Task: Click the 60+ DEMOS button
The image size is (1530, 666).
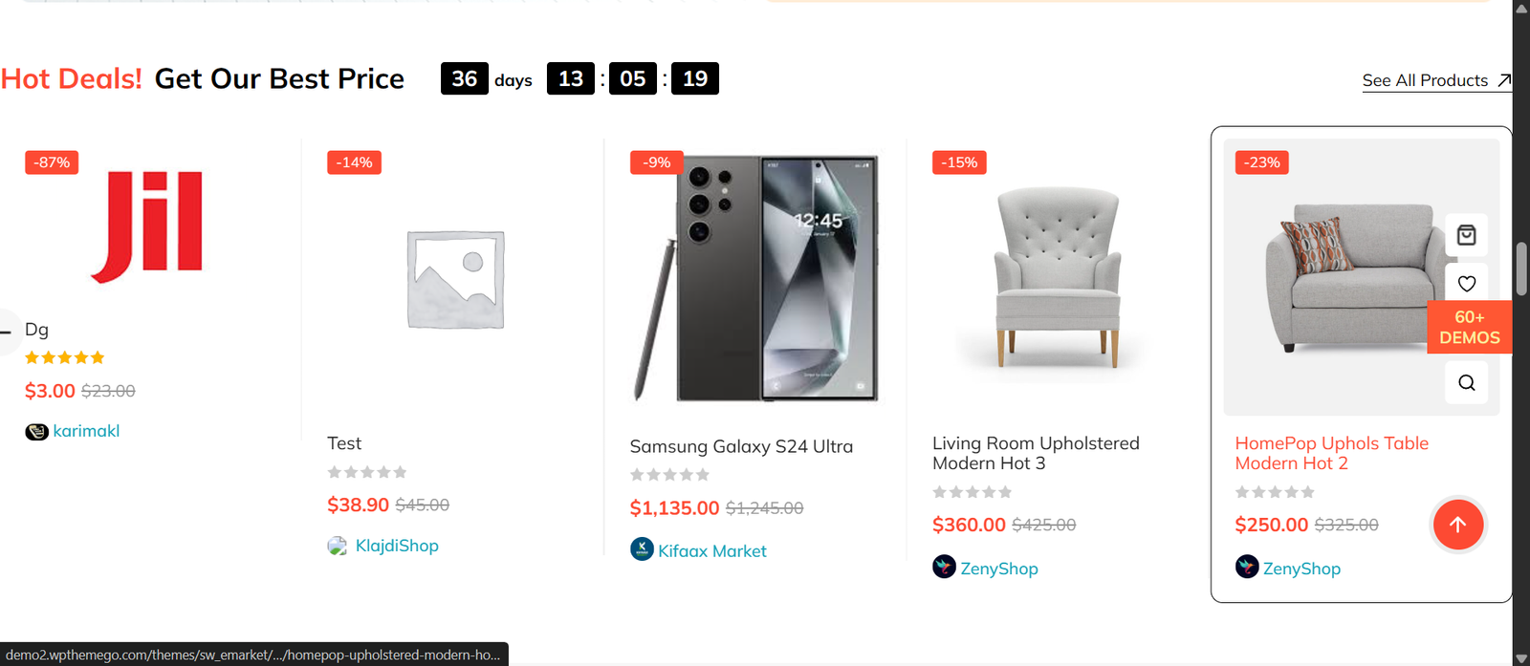Action: point(1469,327)
